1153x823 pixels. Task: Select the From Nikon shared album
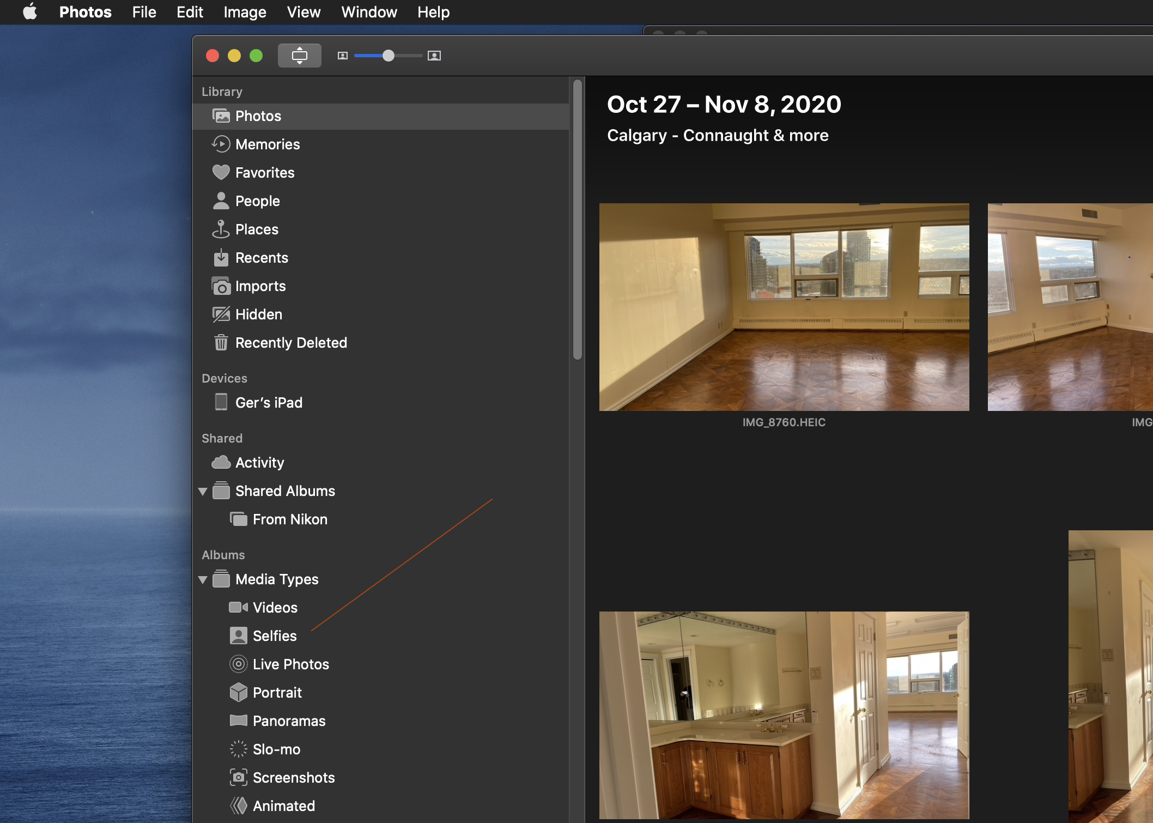coord(289,519)
